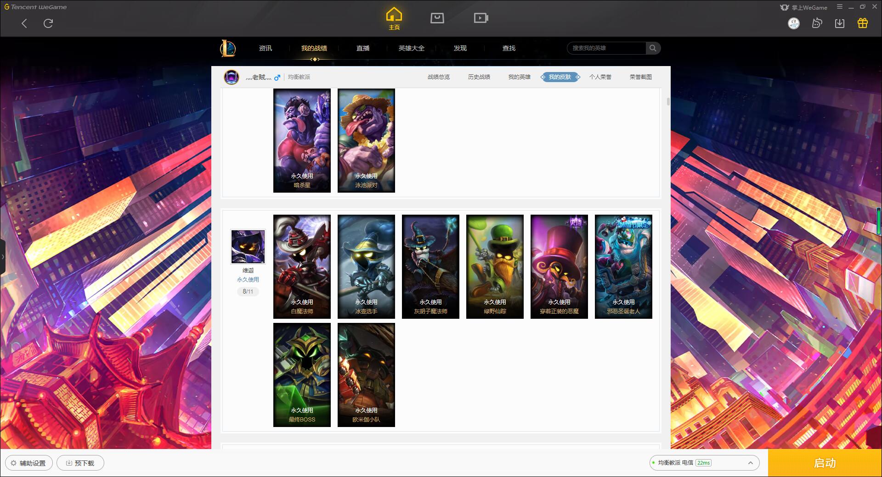The image size is (882, 477).
Task: Open the 发现 tab
Action: (460, 48)
